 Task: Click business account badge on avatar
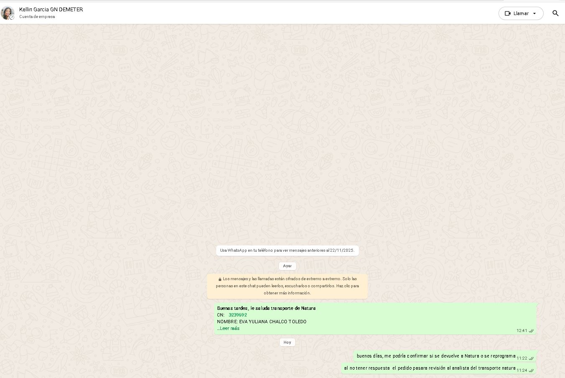point(12,17)
